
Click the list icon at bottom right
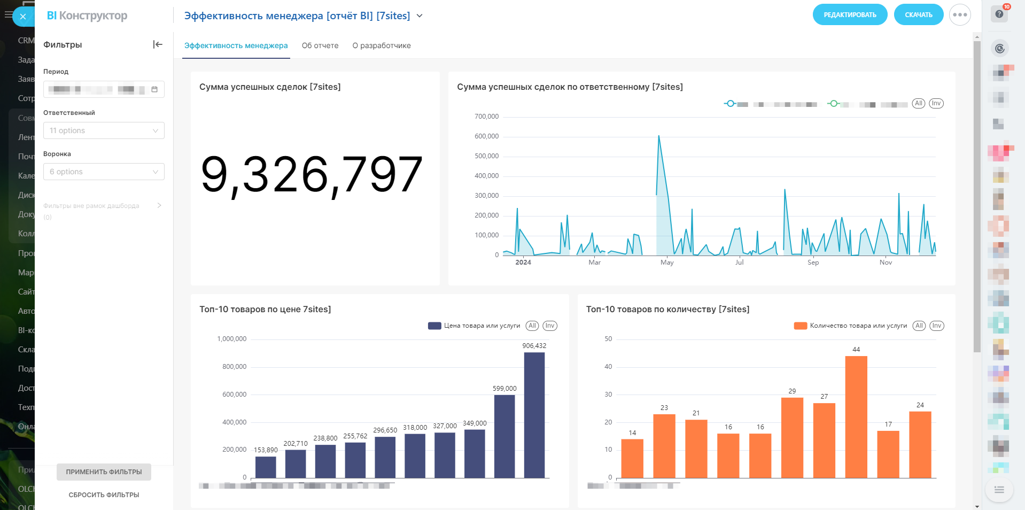click(999, 490)
